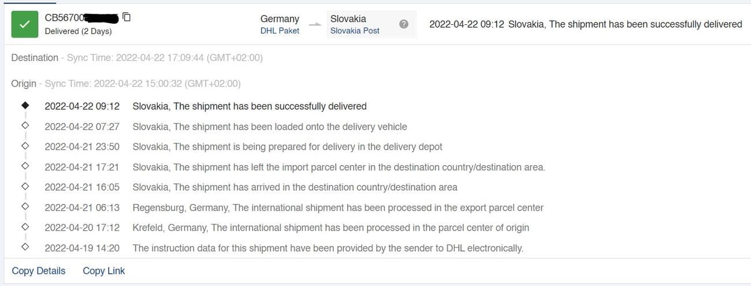Click the marker for Krefeld parcel center event
Viewport: 751px width, 286px height.
tap(25, 228)
